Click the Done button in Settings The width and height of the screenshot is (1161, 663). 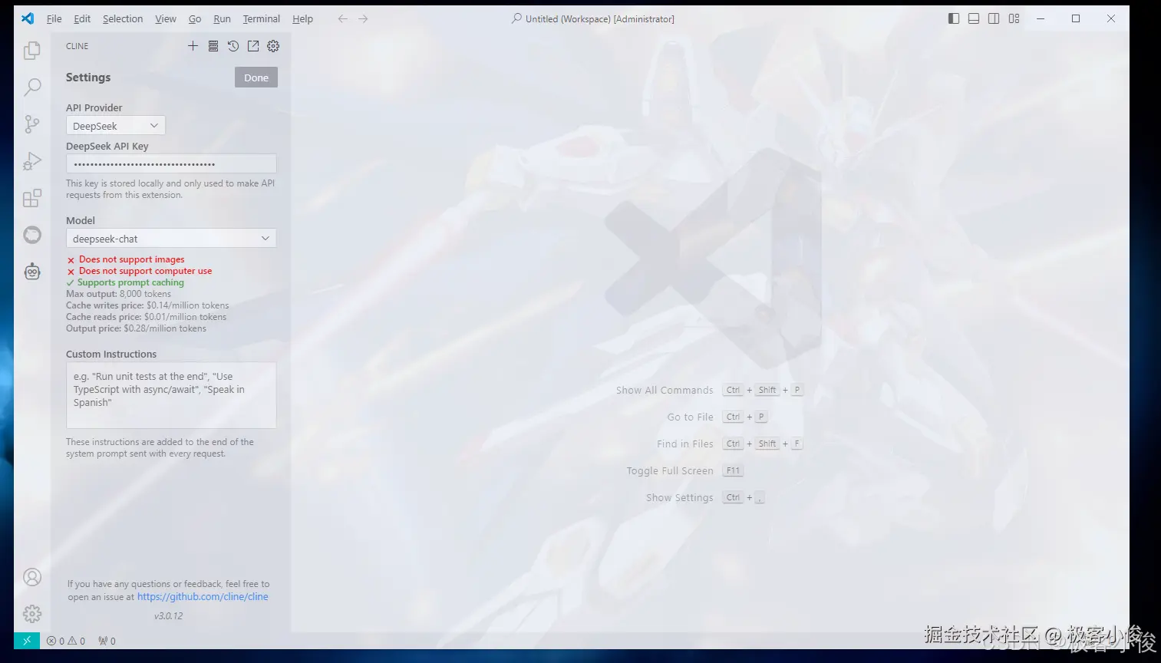(x=256, y=78)
